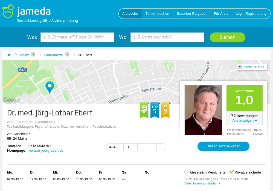Click the home breadcrumb icon
The width and height of the screenshot is (273, 191).
[x=9, y=55]
